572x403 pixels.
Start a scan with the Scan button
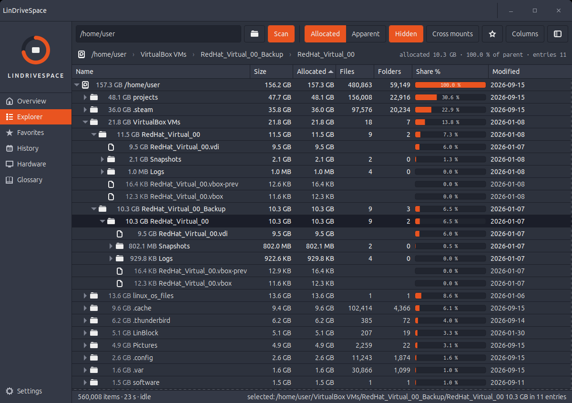point(281,34)
